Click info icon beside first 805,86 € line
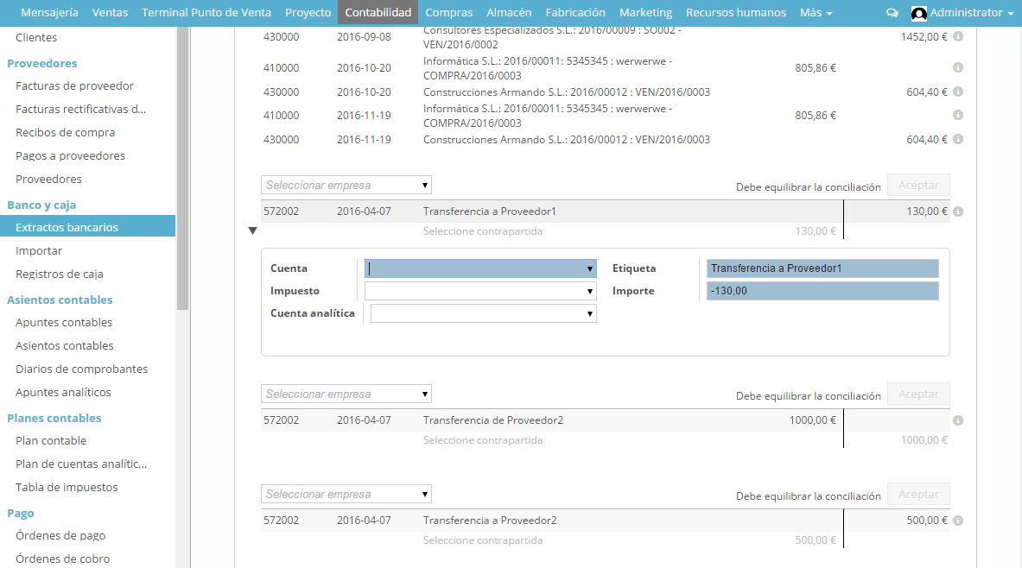Viewport: 1022px width, 568px height. (958, 67)
